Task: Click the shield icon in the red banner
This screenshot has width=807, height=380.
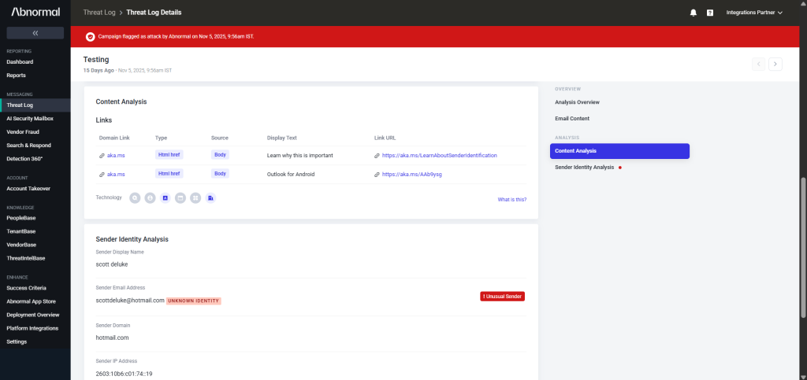Action: pyautogui.click(x=90, y=36)
